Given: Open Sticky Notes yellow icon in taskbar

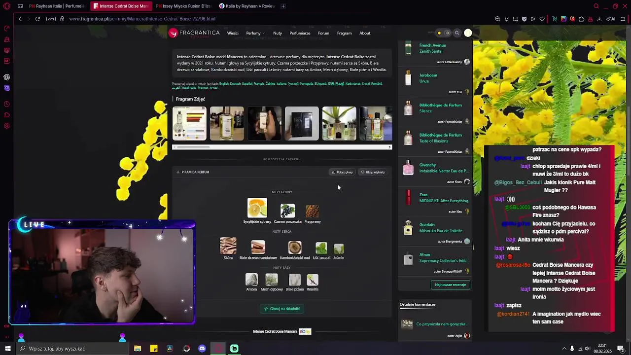Looking at the screenshot, I should [154, 349].
